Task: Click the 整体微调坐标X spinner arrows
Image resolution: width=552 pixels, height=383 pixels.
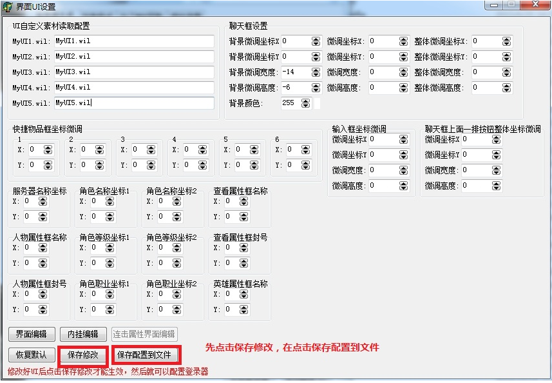Action: tap(506, 41)
